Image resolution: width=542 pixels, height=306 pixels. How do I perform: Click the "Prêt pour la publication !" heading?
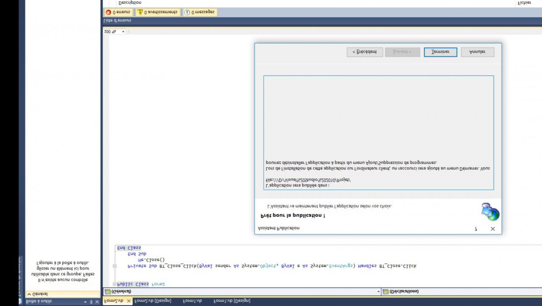click(x=293, y=215)
